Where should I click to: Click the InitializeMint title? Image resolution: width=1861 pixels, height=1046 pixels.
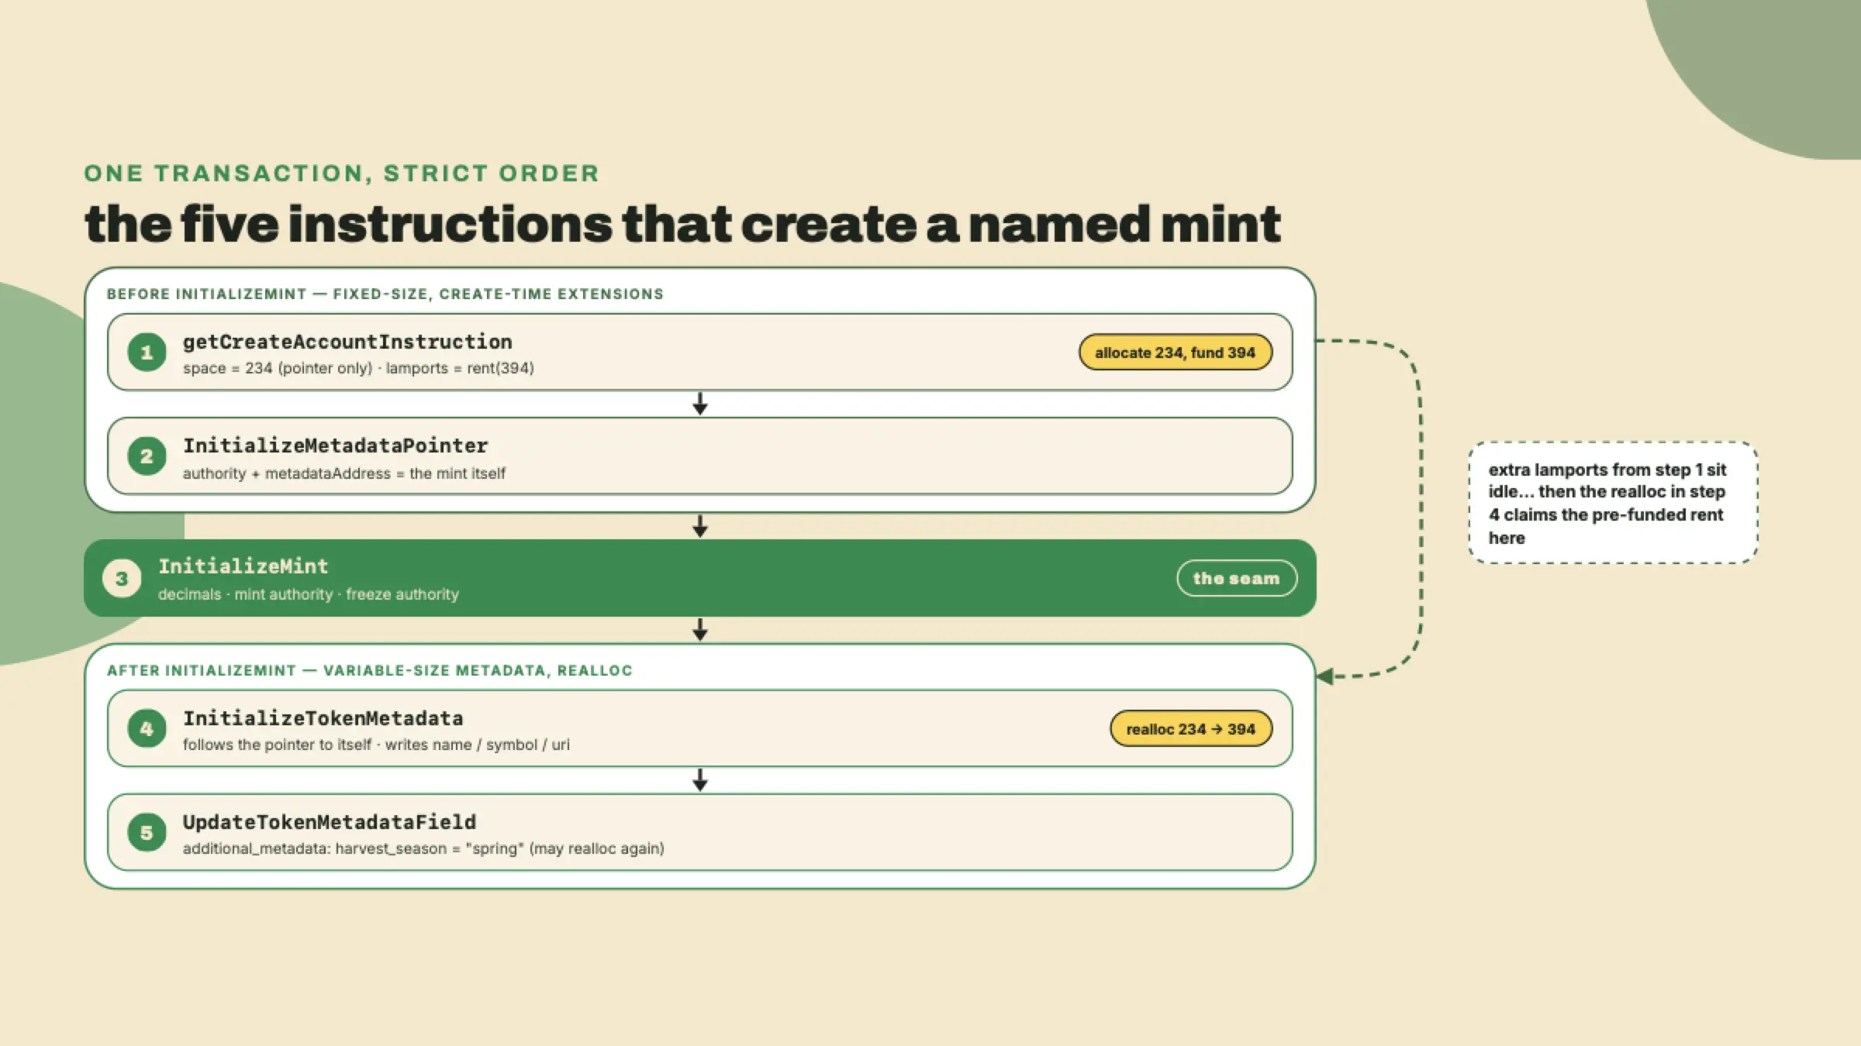pos(243,566)
